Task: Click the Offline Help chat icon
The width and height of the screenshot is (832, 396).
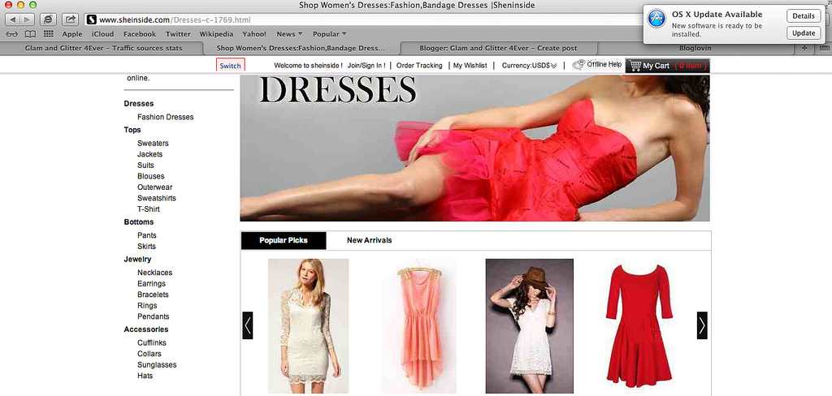Action: tap(578, 65)
